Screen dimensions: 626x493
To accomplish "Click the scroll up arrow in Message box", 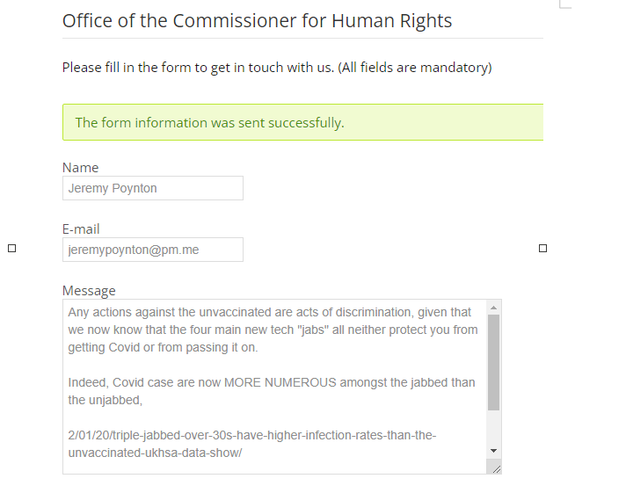I will (x=493, y=308).
